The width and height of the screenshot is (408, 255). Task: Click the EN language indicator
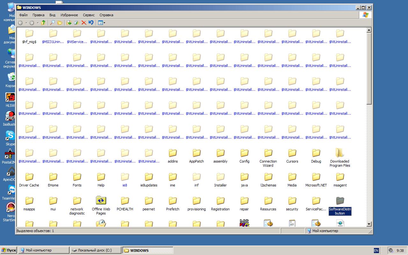pos(376,251)
